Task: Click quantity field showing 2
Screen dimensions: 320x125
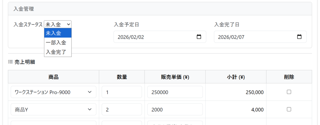Action: coord(122,109)
